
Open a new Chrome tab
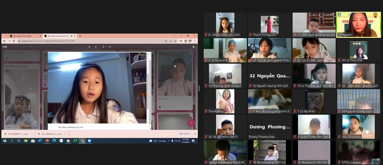(80, 36)
